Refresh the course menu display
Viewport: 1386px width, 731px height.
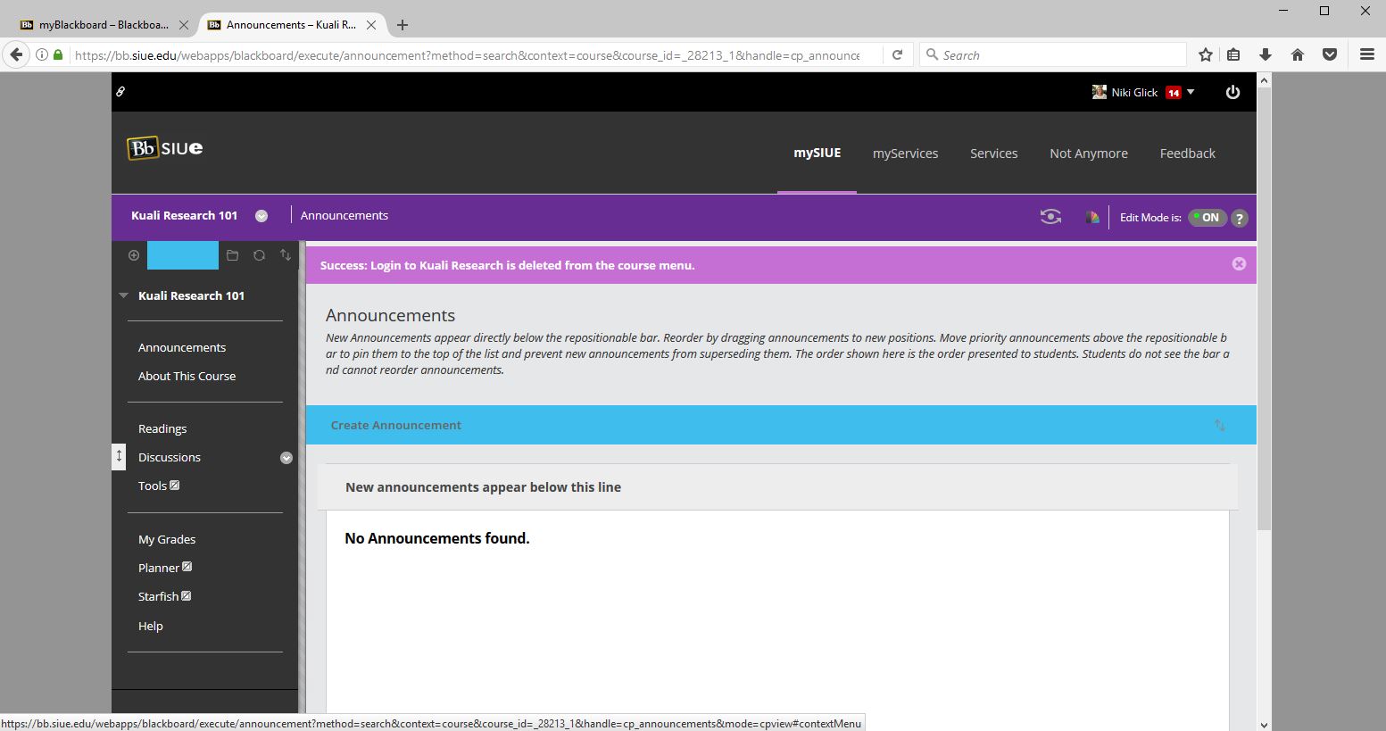(259, 255)
